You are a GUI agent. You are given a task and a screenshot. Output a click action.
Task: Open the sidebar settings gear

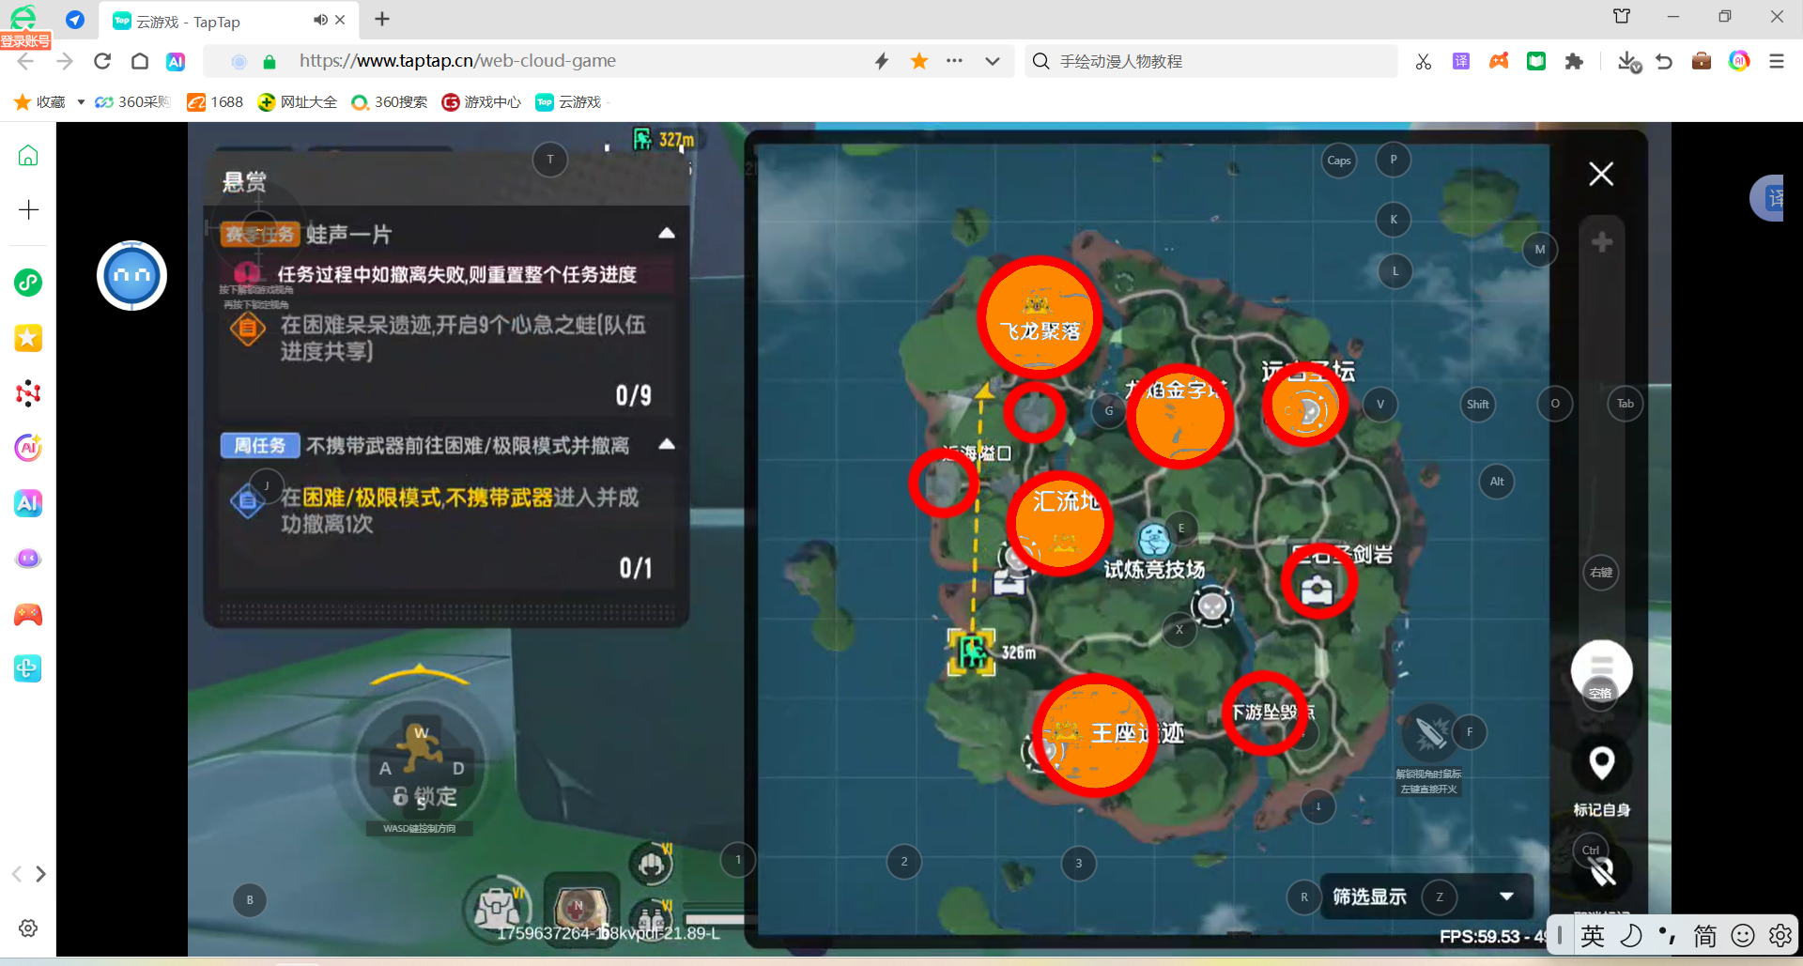28,928
